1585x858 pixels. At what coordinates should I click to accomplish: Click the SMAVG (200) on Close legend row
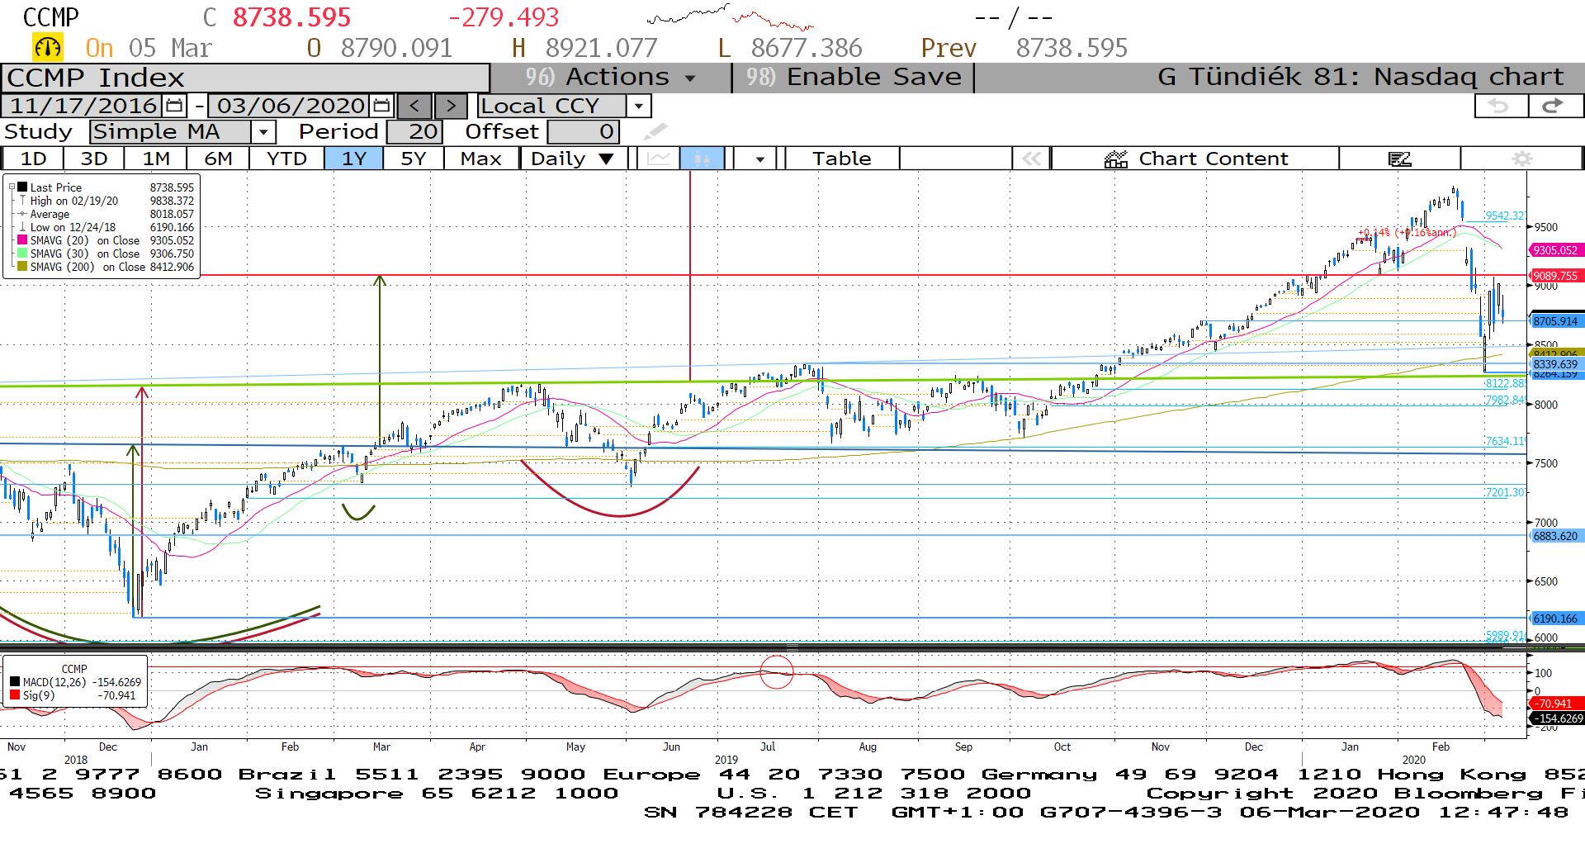coord(106,267)
